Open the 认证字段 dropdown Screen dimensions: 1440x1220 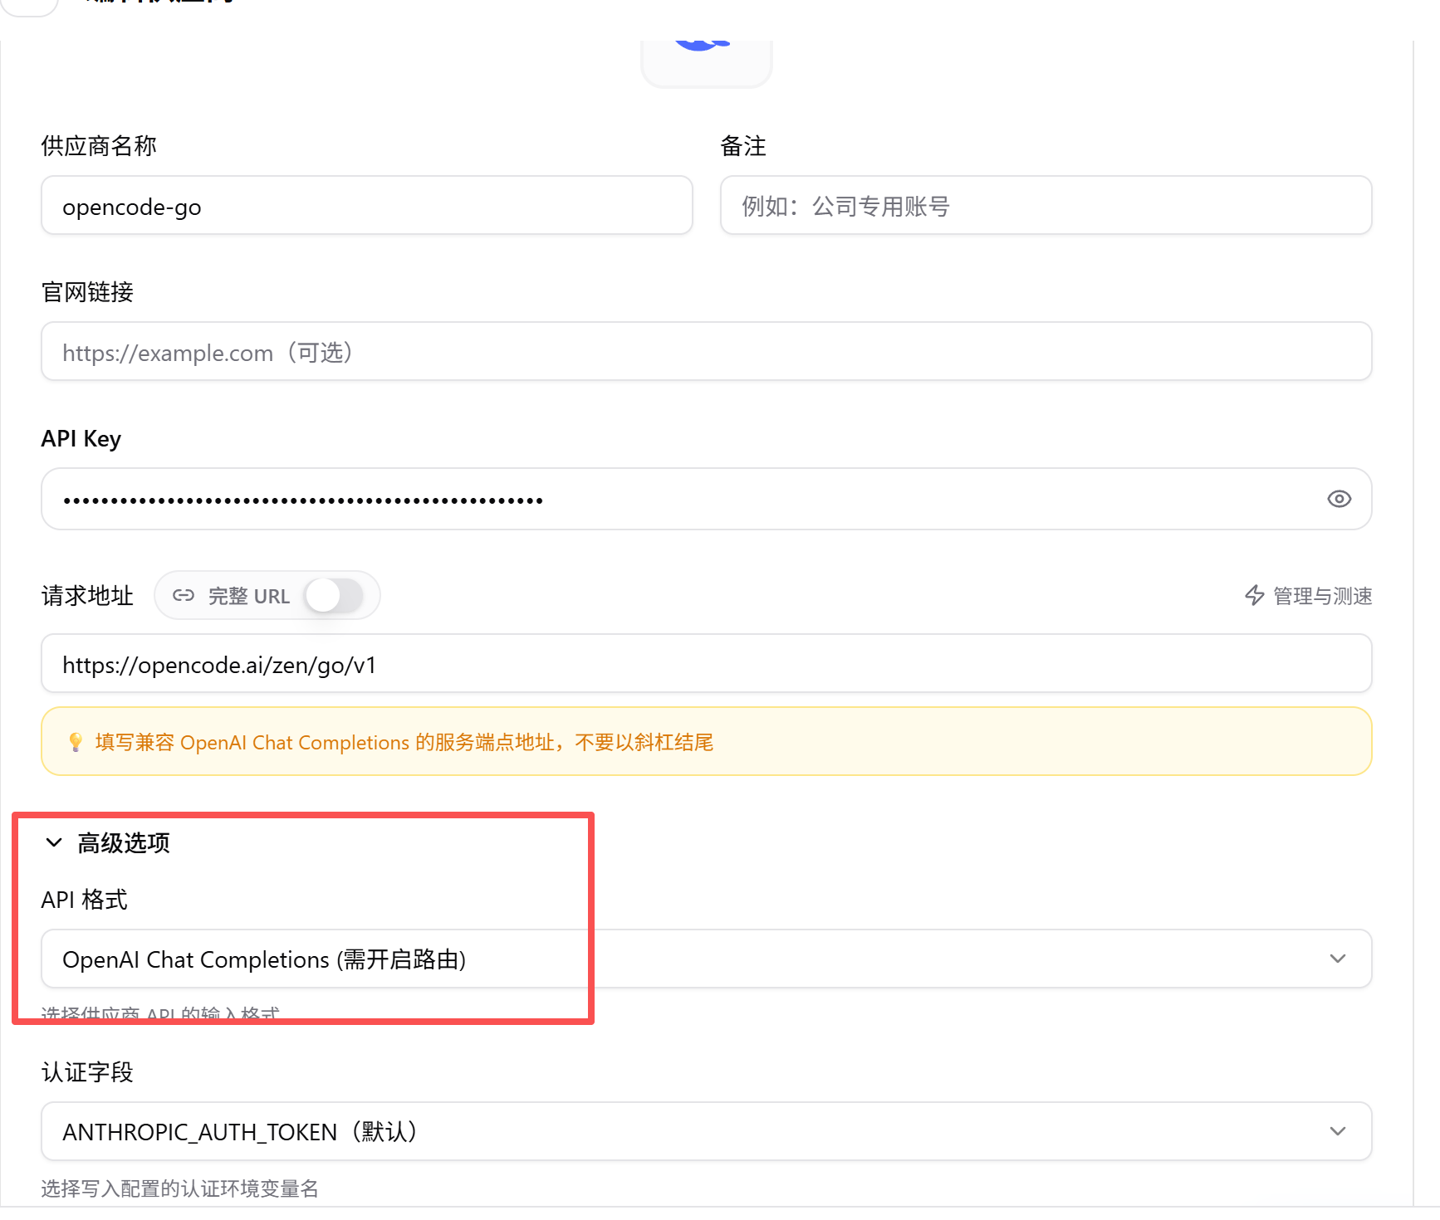pos(707,1131)
